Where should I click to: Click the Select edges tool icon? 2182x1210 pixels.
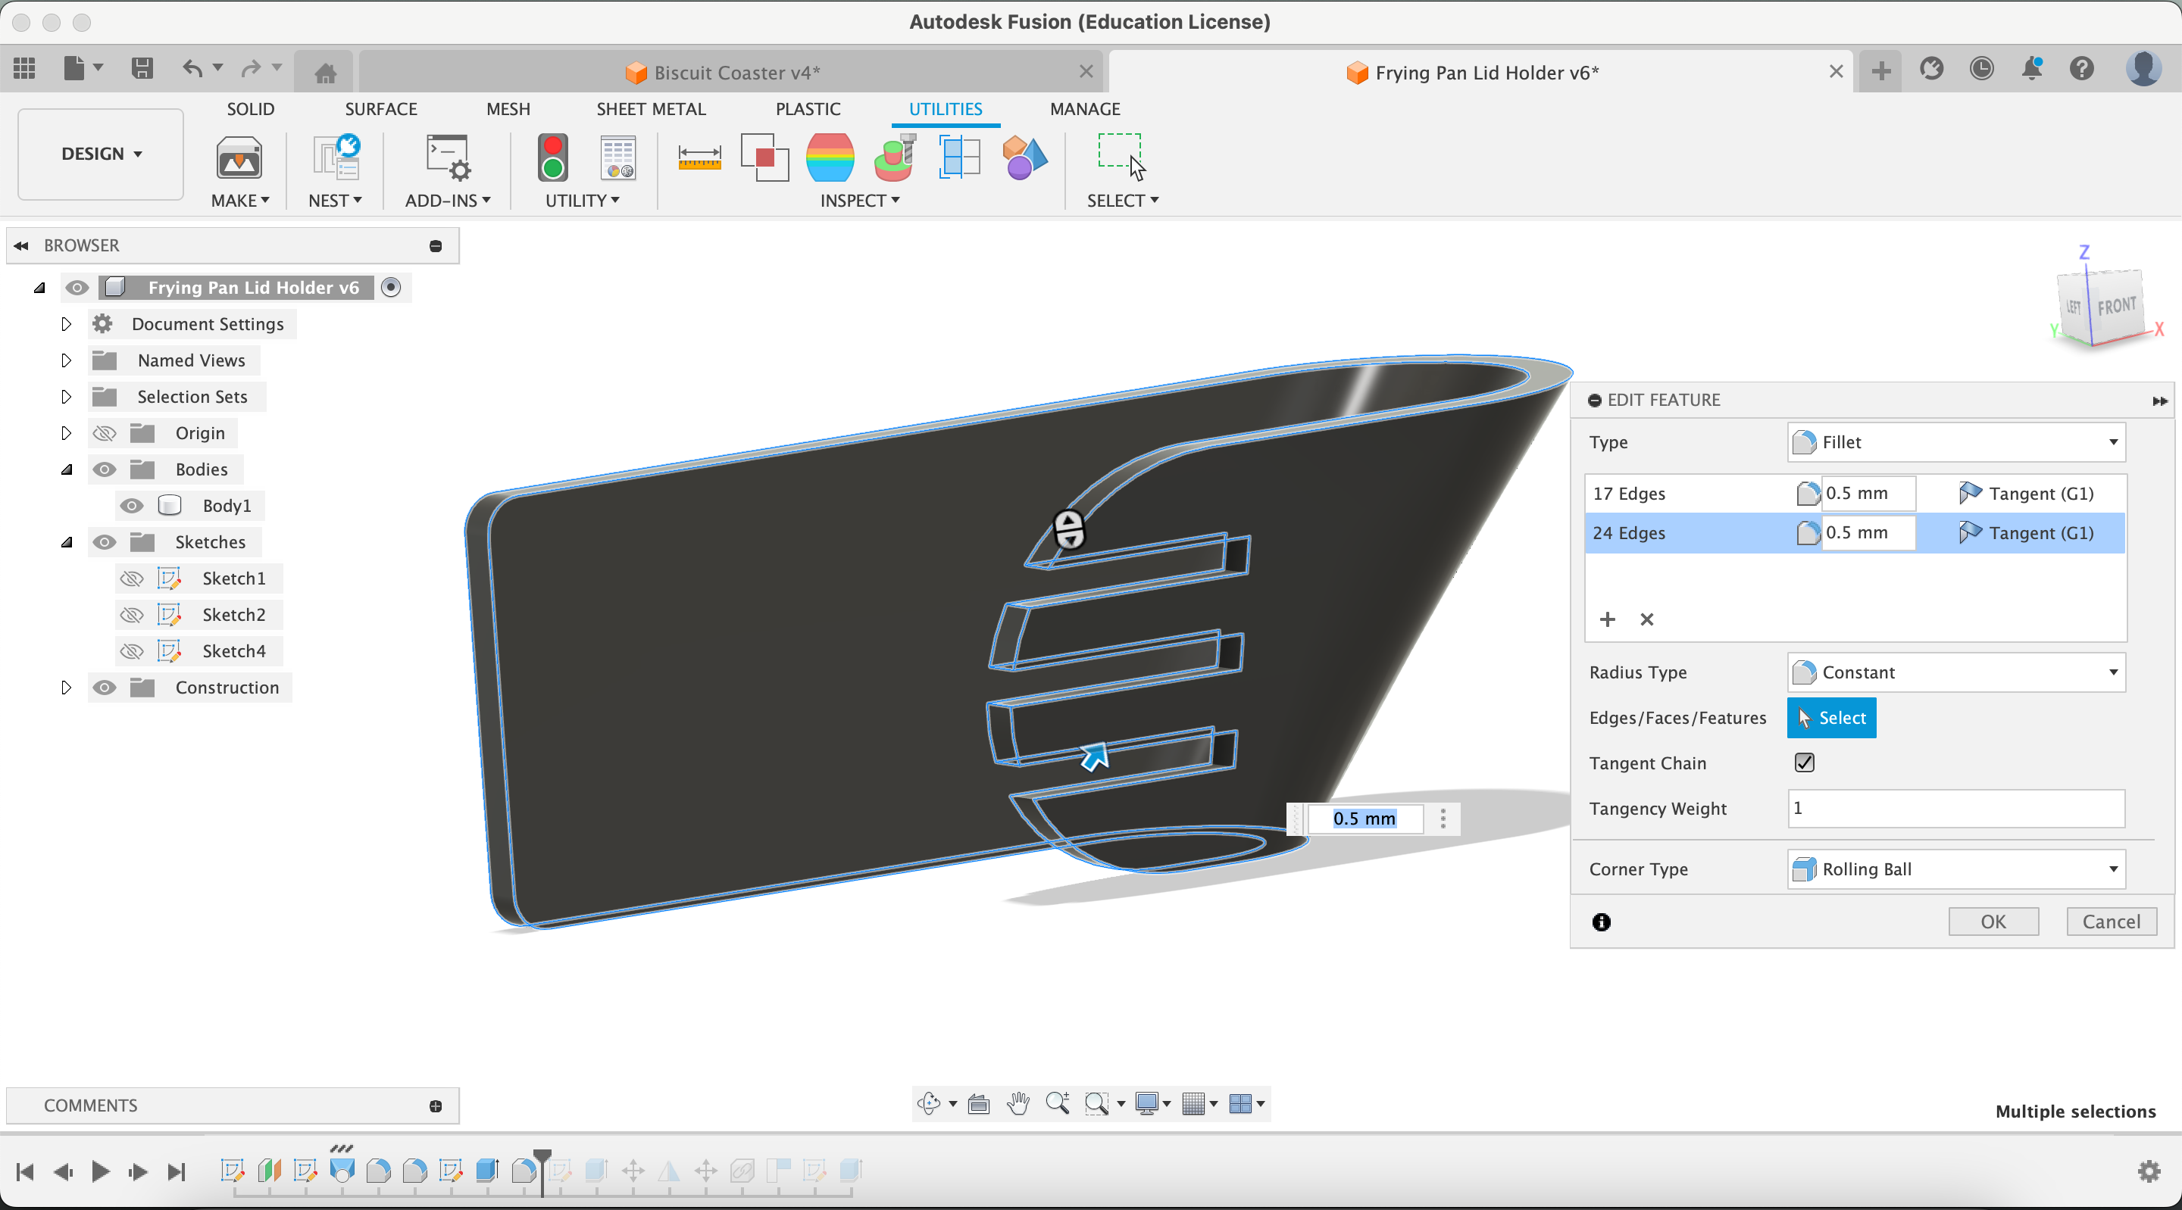click(x=1830, y=719)
